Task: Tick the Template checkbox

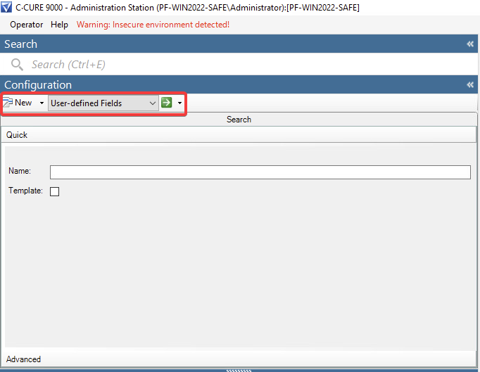Action: [55, 191]
